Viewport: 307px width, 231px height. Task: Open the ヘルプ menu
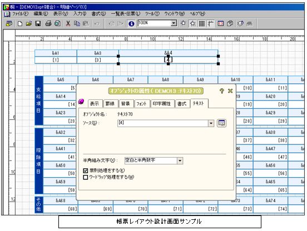pyautogui.click(x=197, y=14)
